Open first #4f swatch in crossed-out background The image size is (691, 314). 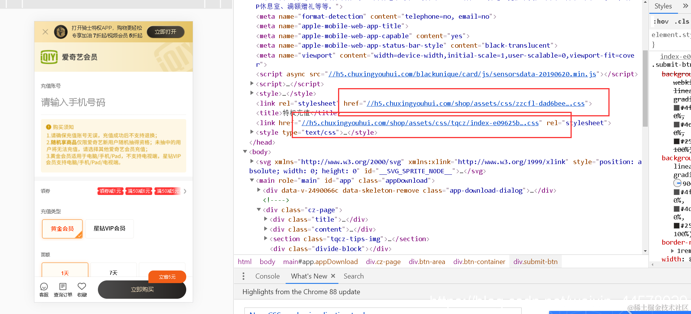[676, 108]
